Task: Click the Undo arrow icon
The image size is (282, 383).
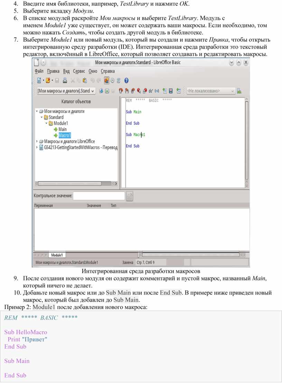Action: tap(92, 80)
